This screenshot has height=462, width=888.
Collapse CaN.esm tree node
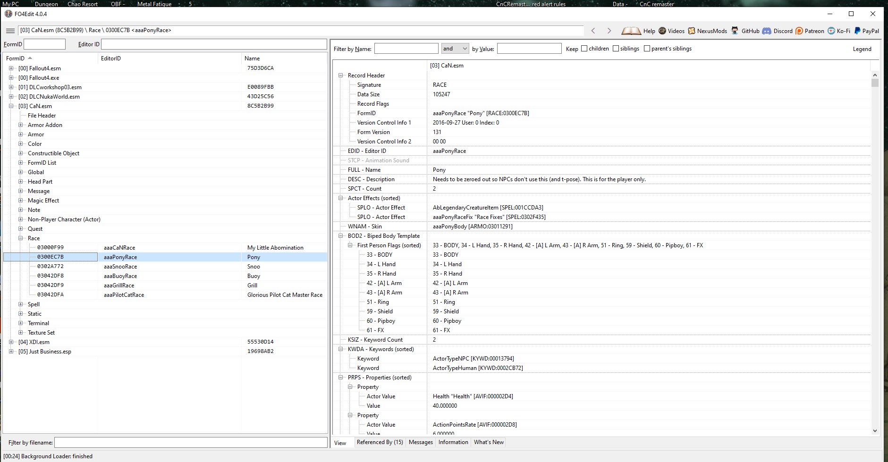(11, 106)
